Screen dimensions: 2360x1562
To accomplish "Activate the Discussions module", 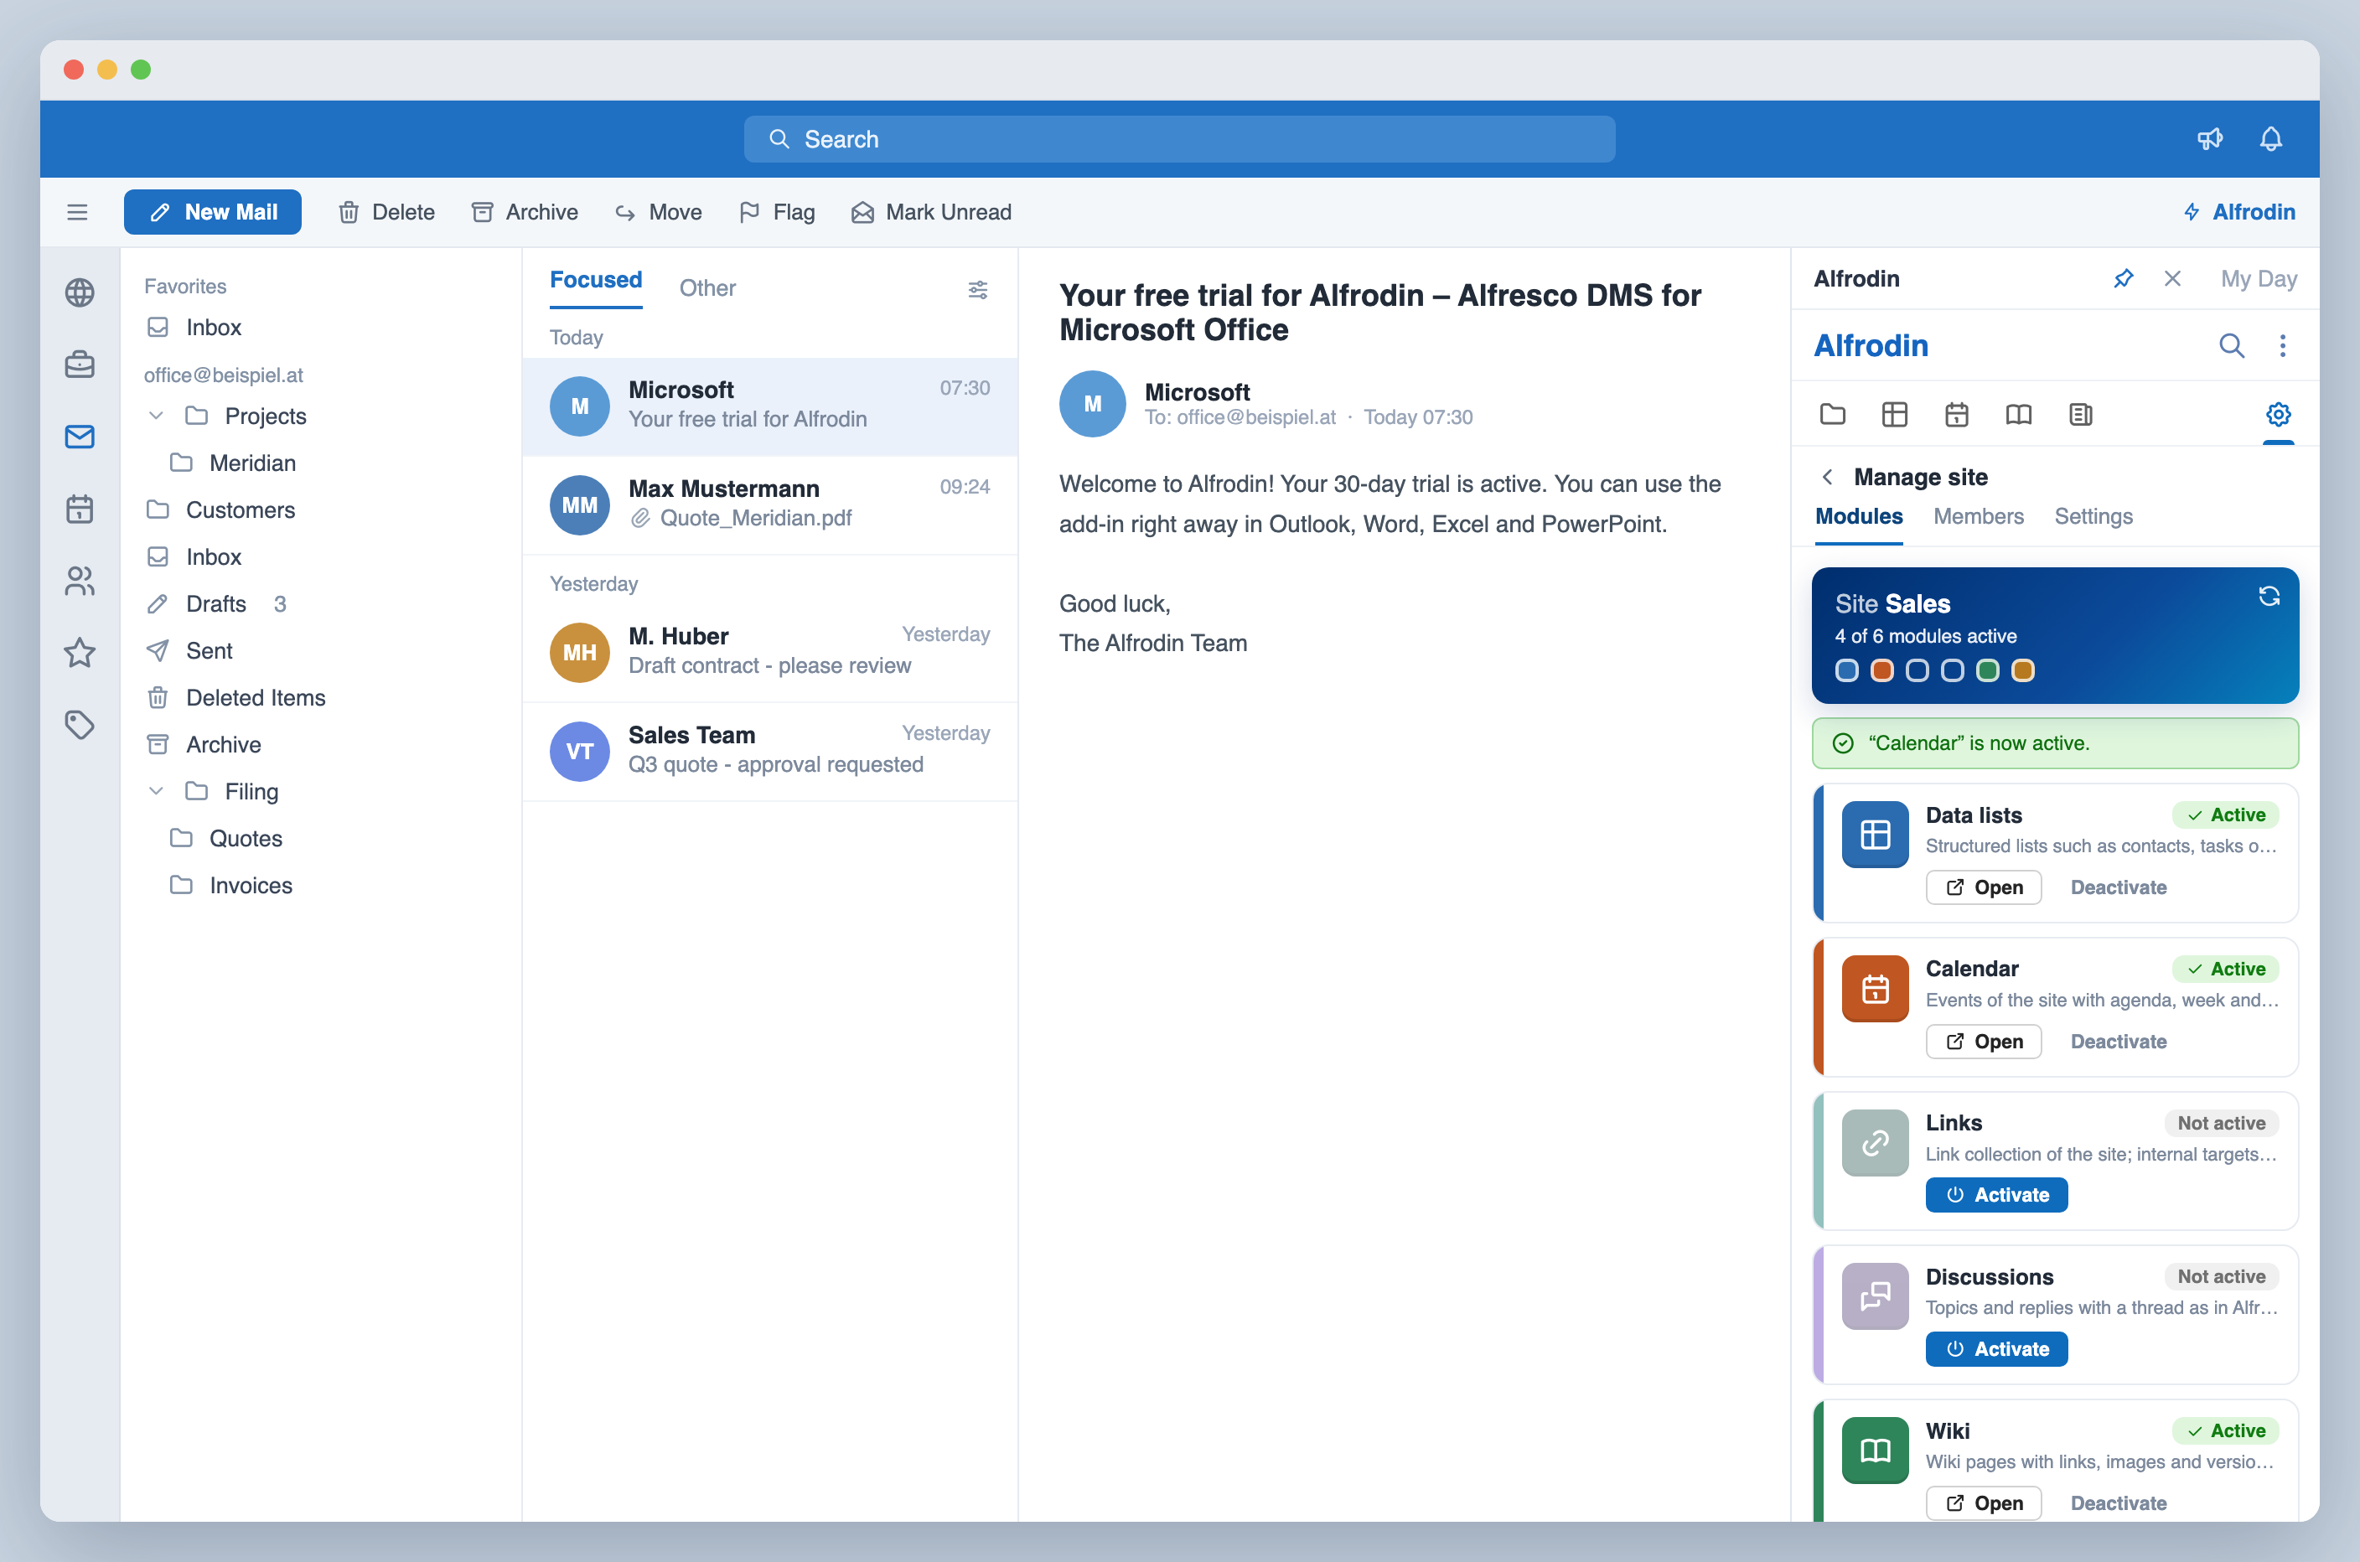I will [1996, 1349].
